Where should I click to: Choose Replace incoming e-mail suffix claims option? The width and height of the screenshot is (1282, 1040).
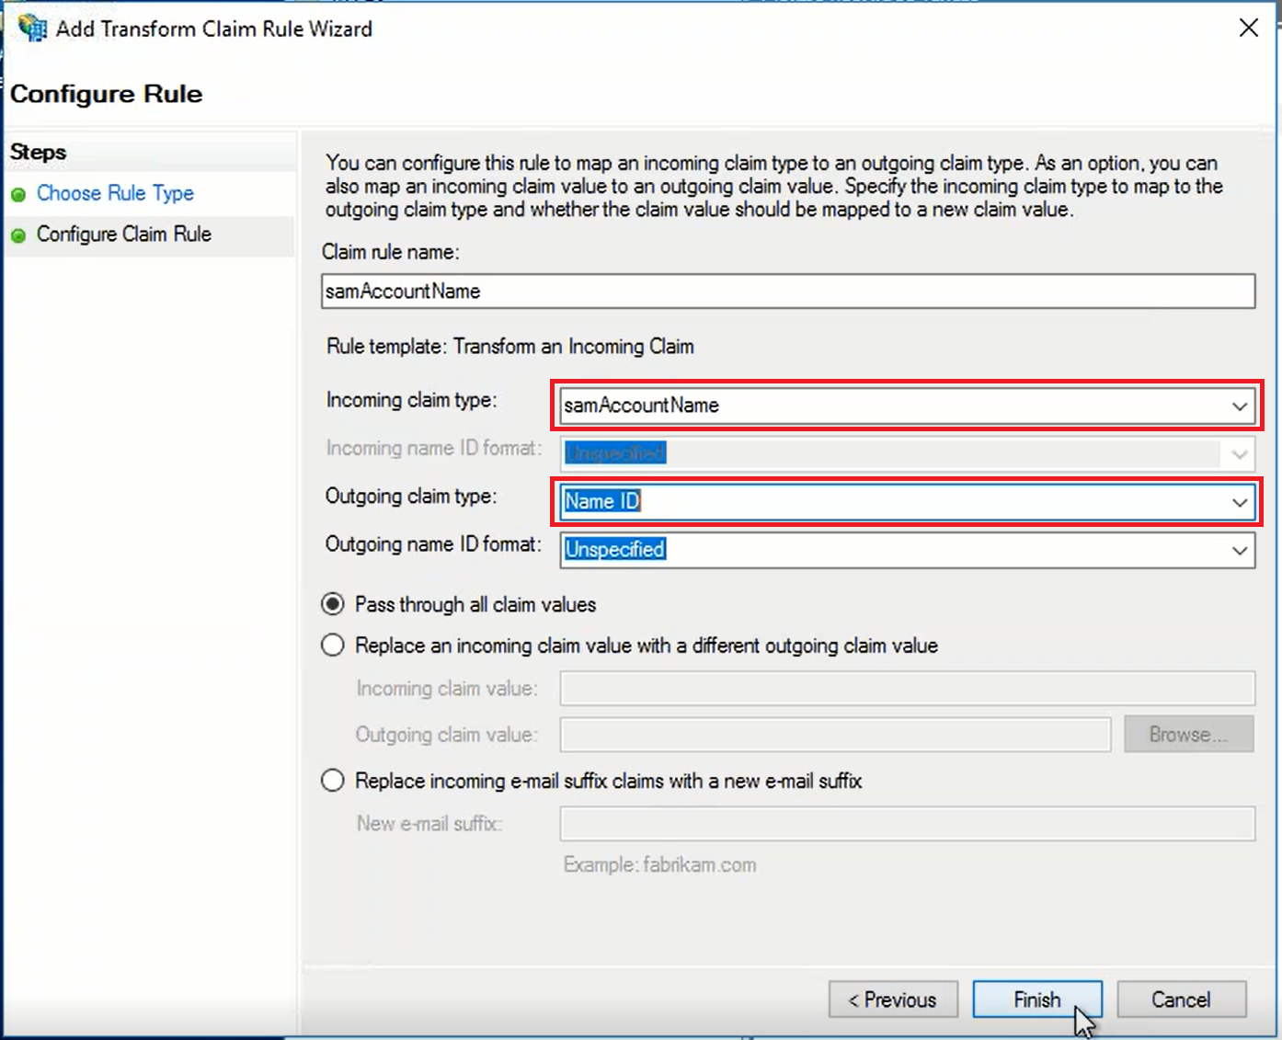coord(333,781)
